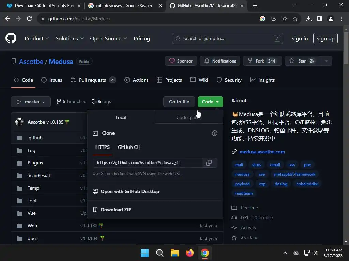This screenshot has height=261, width=349.
Task: Select the GitHub CLI clone tab
Action: pyautogui.click(x=129, y=147)
